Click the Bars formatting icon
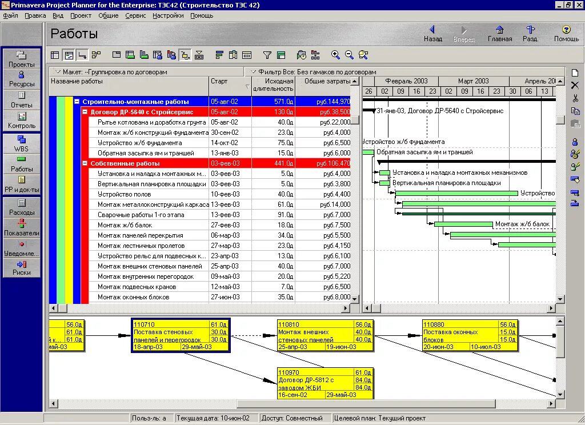Screen dimensions: 585x425 click(219, 55)
